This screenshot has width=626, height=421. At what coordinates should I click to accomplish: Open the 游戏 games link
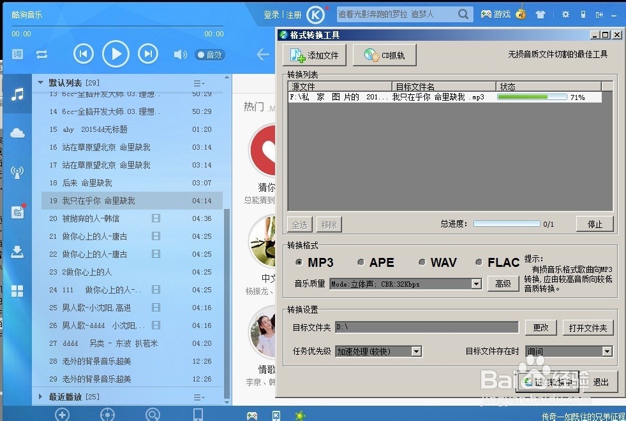495,15
